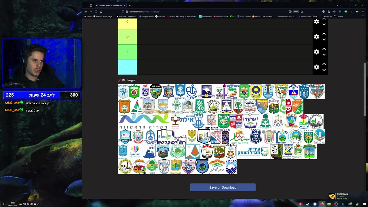Open Pirated Games Mega bookmark
Screen dimensions: 368x207
pyautogui.click(x=104, y=16)
